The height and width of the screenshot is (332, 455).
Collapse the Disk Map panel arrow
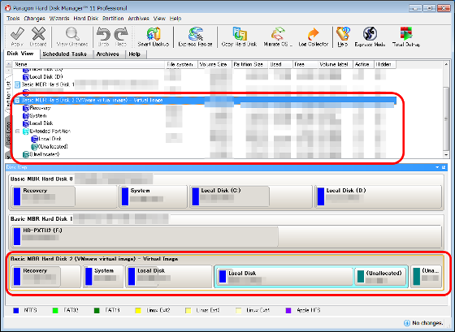pyautogui.click(x=437, y=167)
